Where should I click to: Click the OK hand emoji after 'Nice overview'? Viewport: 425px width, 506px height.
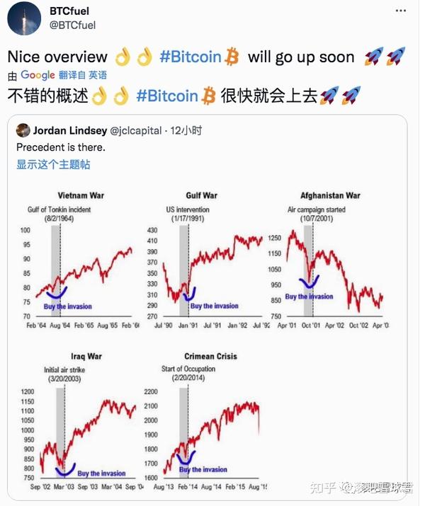click(x=123, y=57)
